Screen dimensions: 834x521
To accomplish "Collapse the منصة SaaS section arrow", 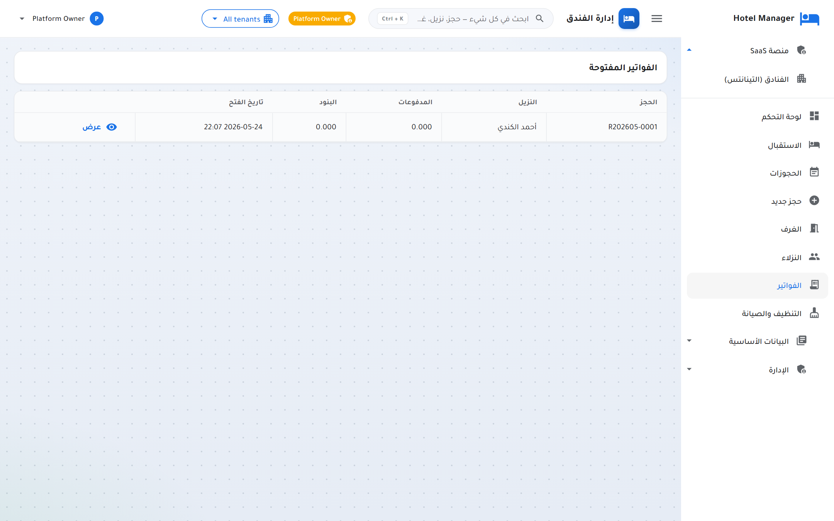I will pyautogui.click(x=689, y=50).
